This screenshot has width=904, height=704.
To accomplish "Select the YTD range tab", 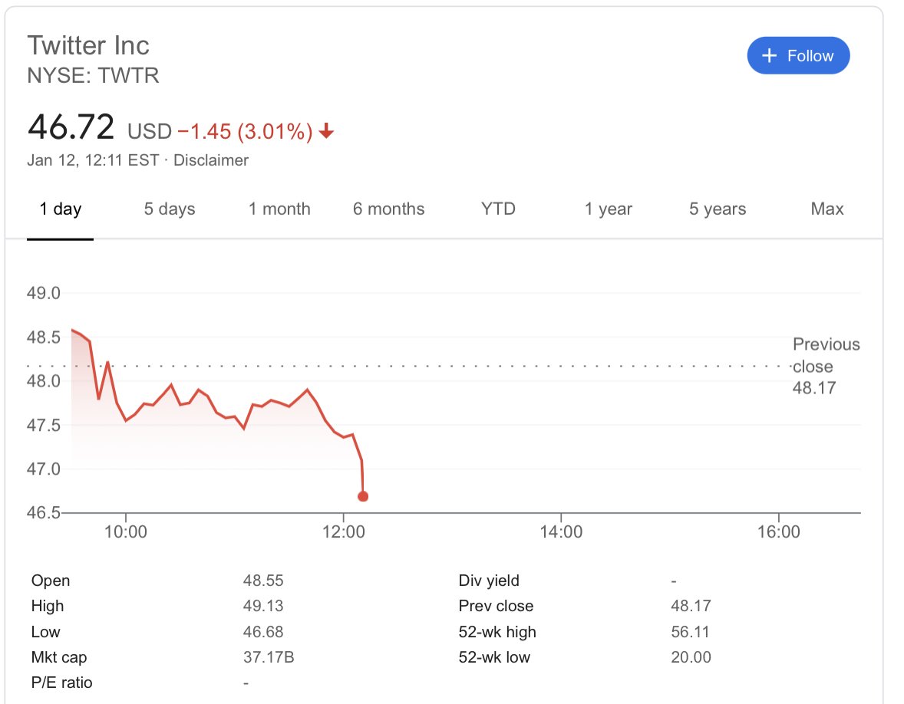I will [498, 209].
